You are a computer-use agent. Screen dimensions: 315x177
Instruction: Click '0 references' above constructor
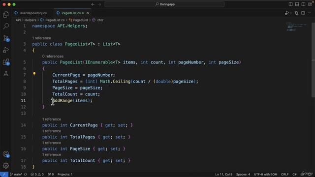pos(53,57)
